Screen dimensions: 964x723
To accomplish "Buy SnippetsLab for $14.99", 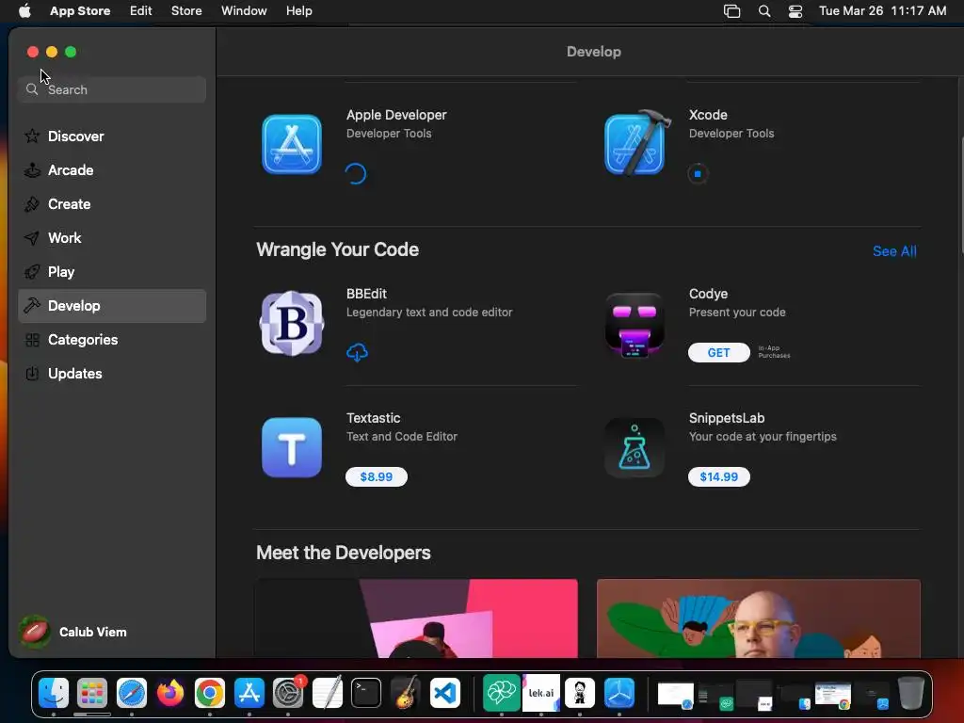I will point(718,476).
